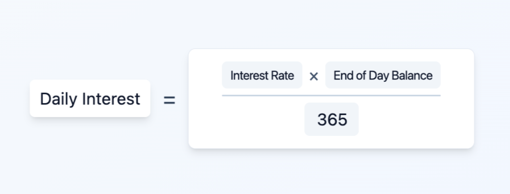This screenshot has width=510, height=194.
Task: Click the equals sign
Action: coord(169,100)
